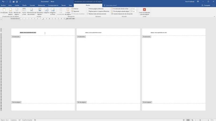Click the Pie de página tag on second page
Screen dimensions: 216x121
pos(82,102)
